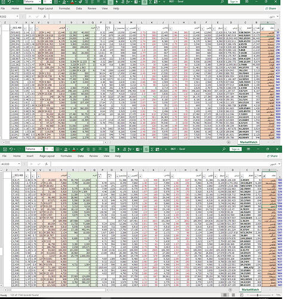Open filter dropdown on column A header lower sheet
The image size is (285, 299).
[x=264, y=176]
